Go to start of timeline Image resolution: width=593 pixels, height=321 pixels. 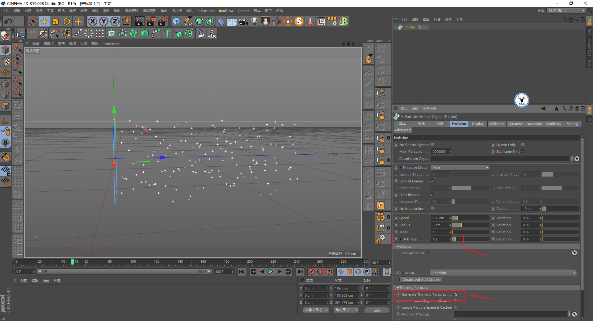tap(242, 272)
